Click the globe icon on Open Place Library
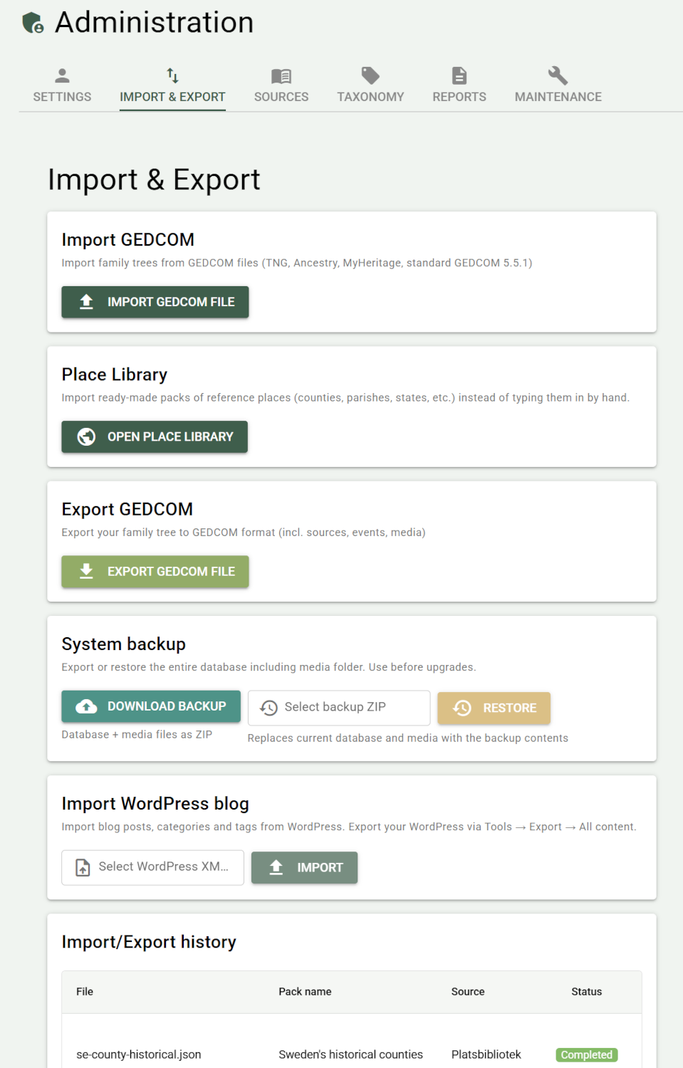Image resolution: width=683 pixels, height=1068 pixels. (x=86, y=436)
